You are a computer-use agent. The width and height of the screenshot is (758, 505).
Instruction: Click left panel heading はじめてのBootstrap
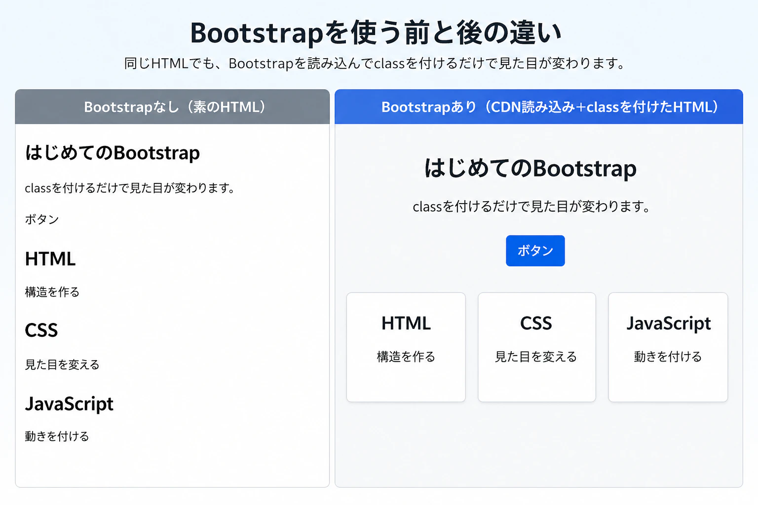(113, 152)
